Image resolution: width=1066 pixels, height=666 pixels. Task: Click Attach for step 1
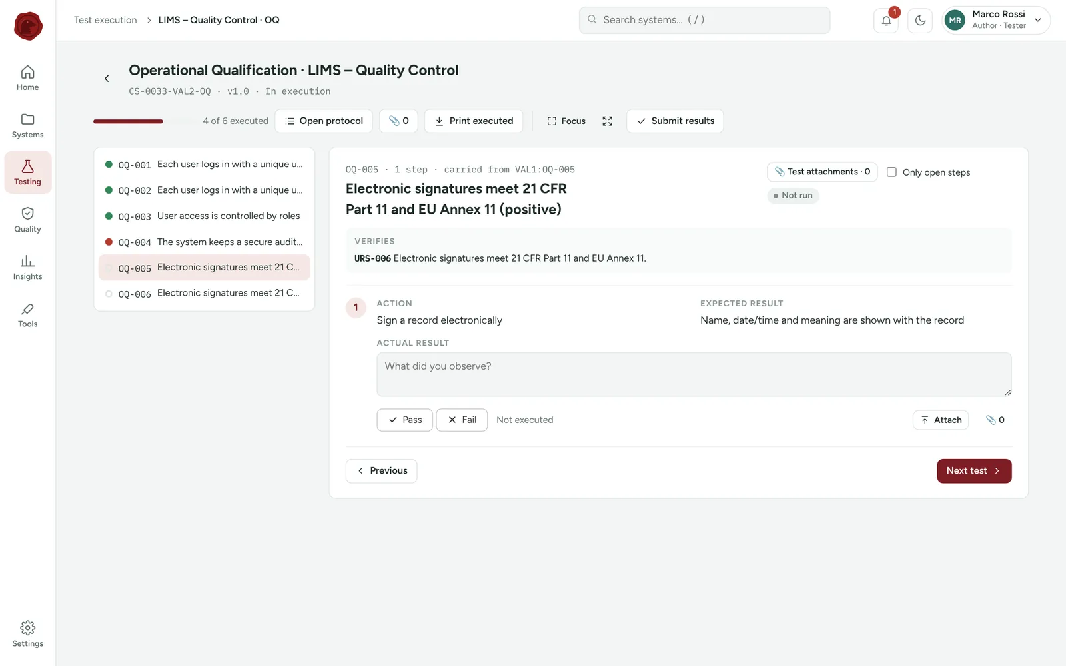click(941, 420)
